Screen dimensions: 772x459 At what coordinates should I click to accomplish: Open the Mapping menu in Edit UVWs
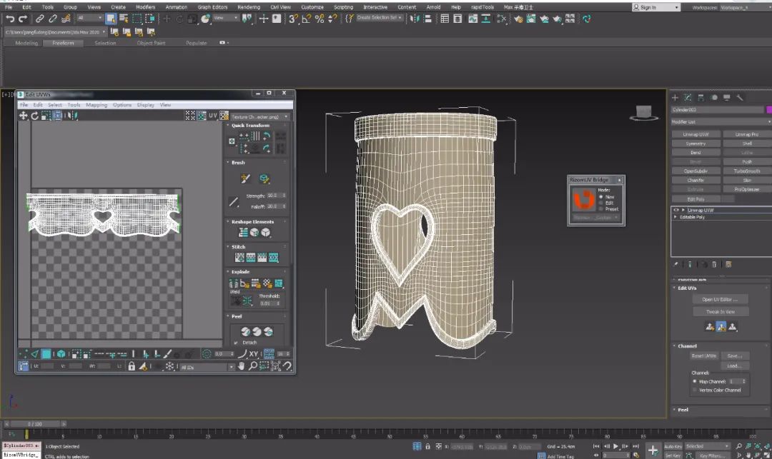coord(96,105)
